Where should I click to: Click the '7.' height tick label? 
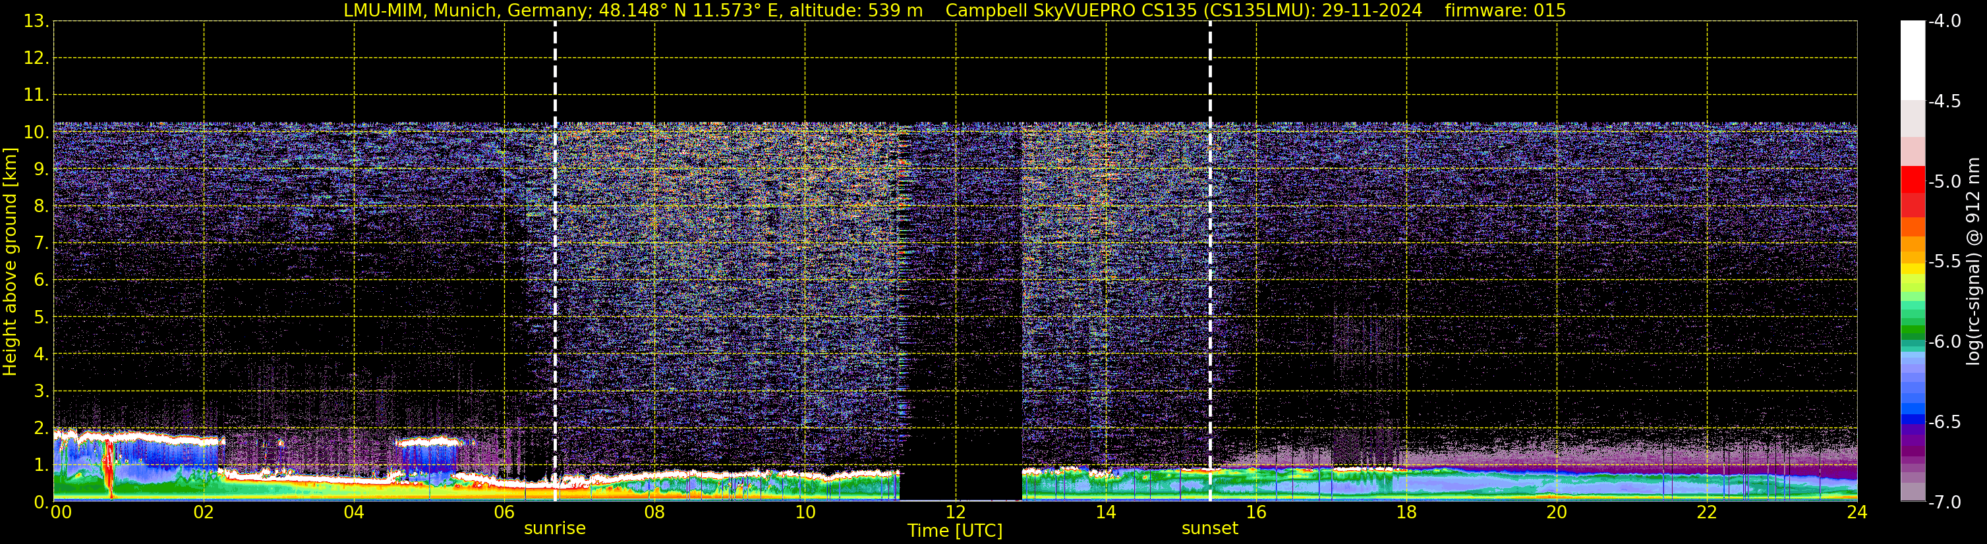[42, 243]
